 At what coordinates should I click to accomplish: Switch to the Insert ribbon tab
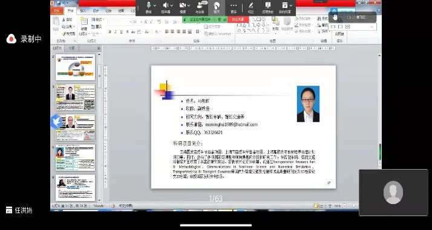[x=83, y=11]
